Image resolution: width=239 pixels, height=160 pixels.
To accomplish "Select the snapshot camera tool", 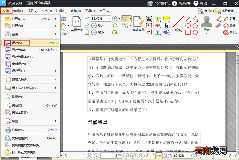I will 64,19.
